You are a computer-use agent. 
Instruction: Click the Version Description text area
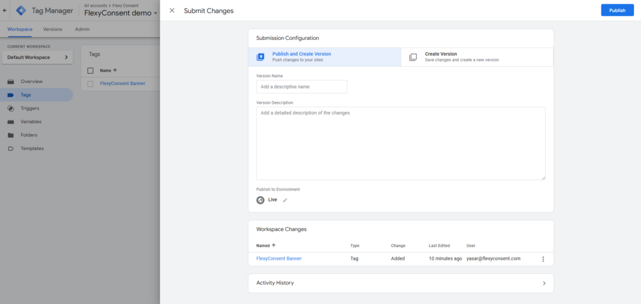pos(401,143)
